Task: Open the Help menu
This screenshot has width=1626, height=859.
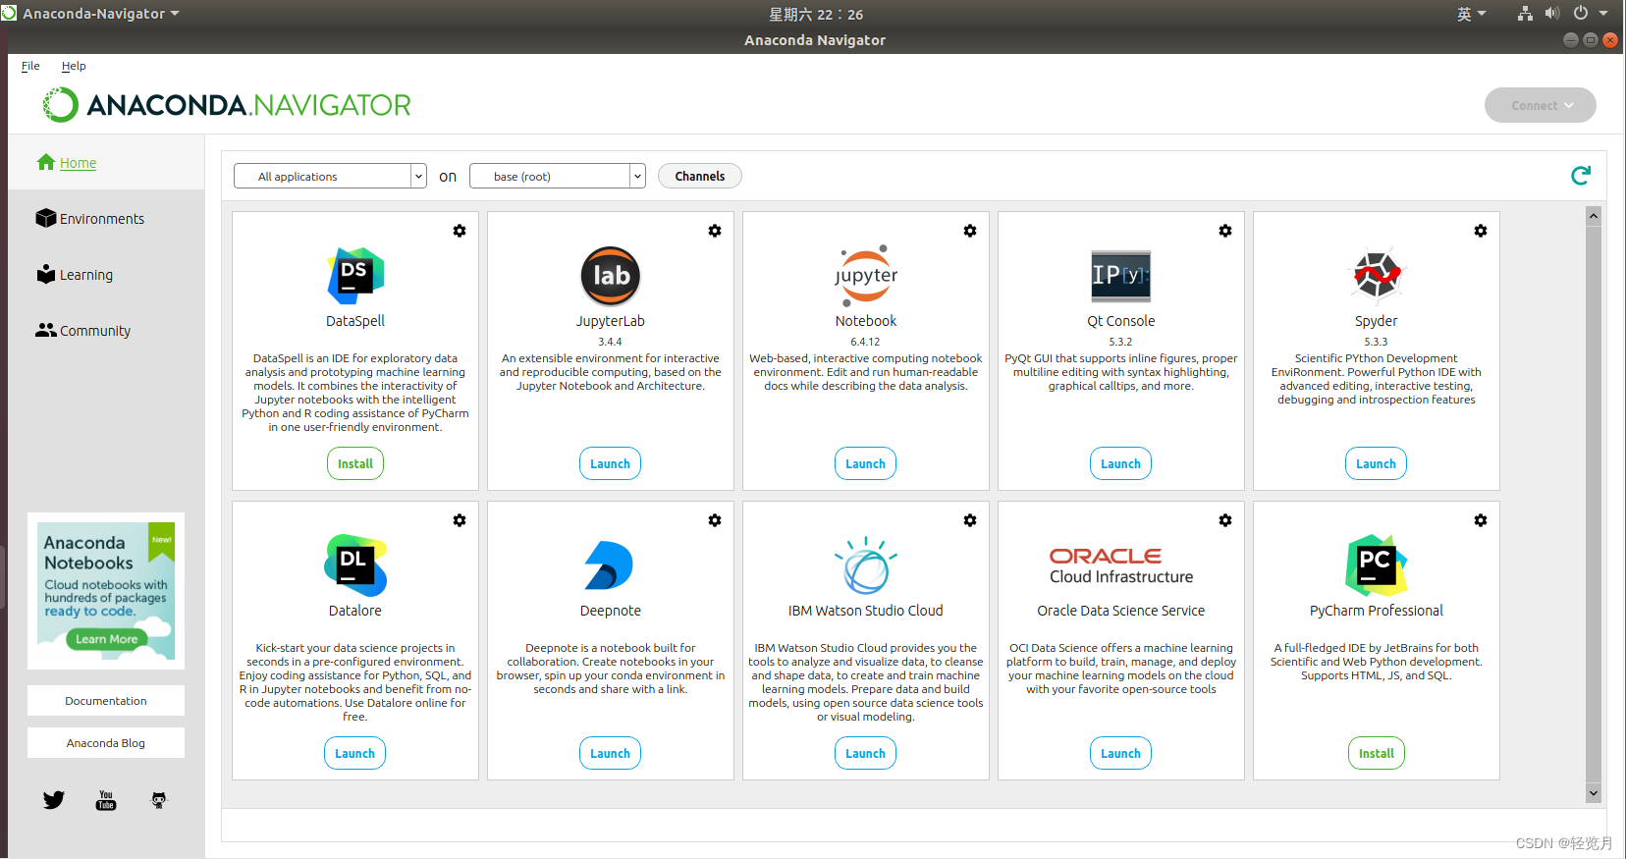Action: 74,66
